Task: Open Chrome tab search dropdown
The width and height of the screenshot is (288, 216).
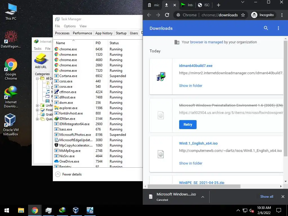Action: [243, 2]
